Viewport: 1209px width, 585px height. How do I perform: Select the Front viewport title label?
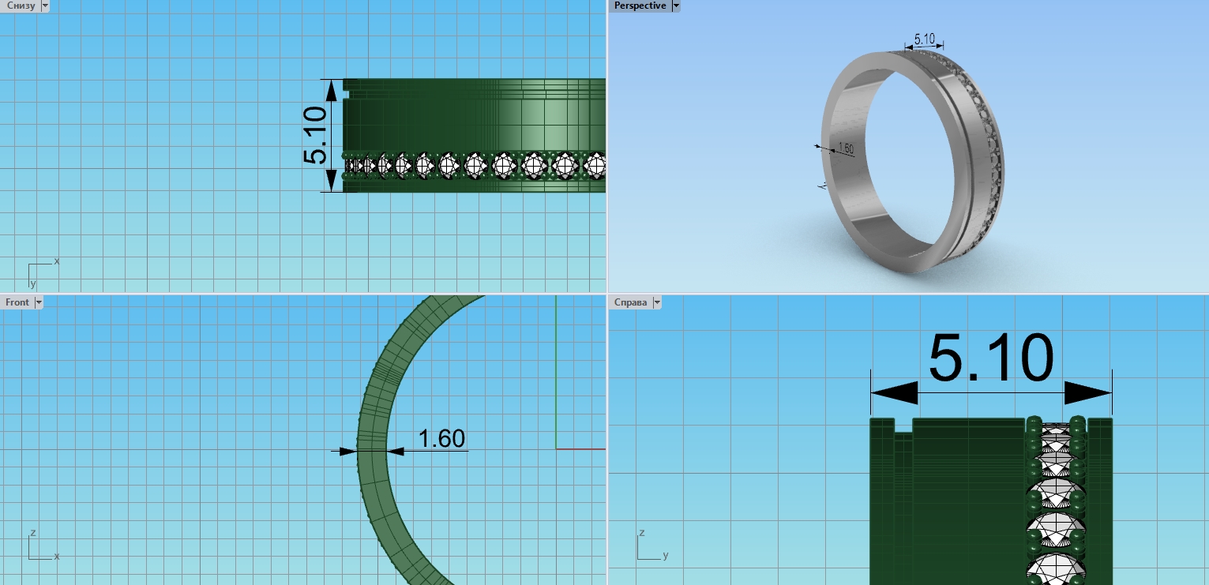pos(17,302)
